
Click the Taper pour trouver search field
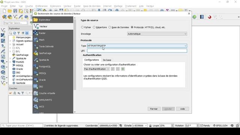22,126
